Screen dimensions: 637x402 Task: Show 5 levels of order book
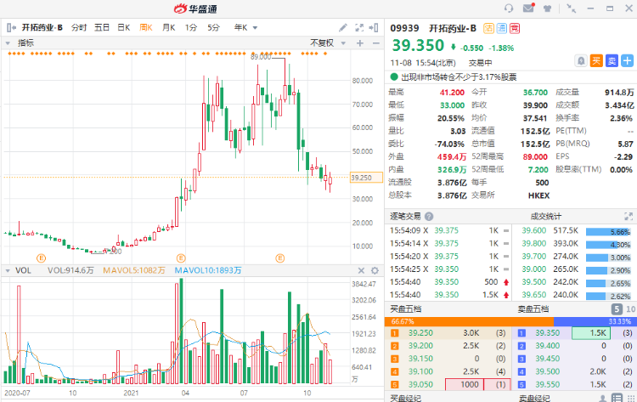click(617, 309)
